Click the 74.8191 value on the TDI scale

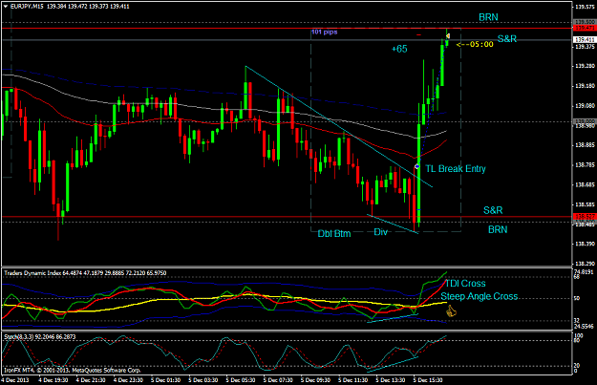[584, 272]
